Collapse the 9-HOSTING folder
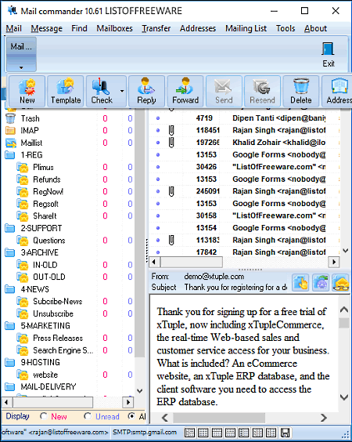The height and width of the screenshot is (442, 352). [x=10, y=362]
